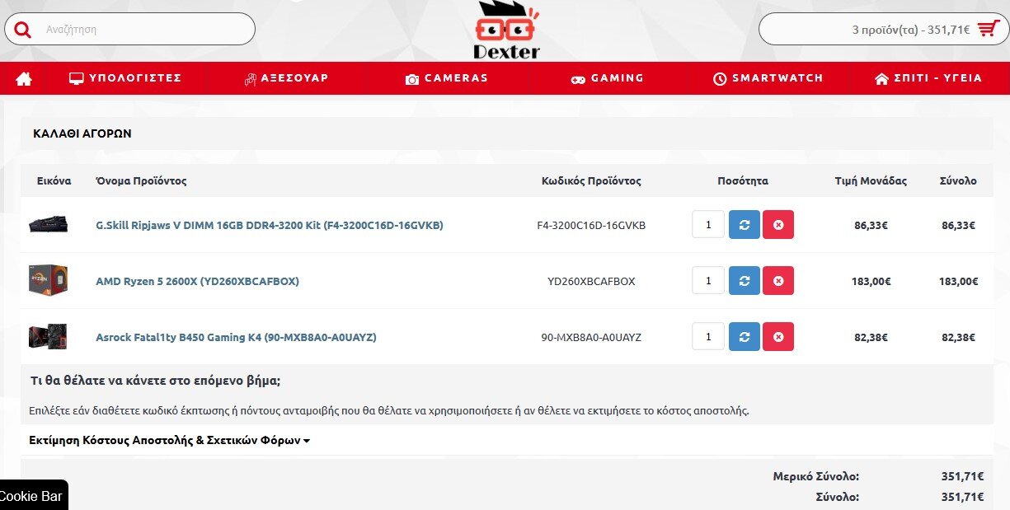Click the Asrock motherboard thumbnail
Viewport: 1010px width, 510px height.
tap(48, 337)
